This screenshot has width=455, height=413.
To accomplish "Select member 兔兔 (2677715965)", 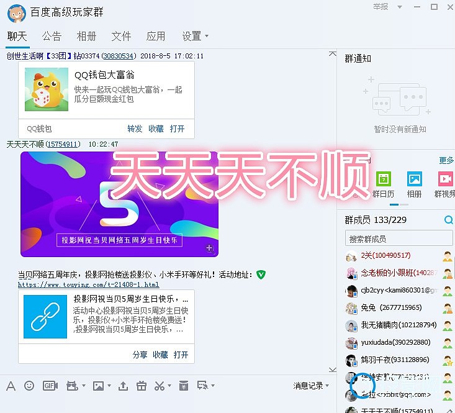I will click(x=399, y=308).
